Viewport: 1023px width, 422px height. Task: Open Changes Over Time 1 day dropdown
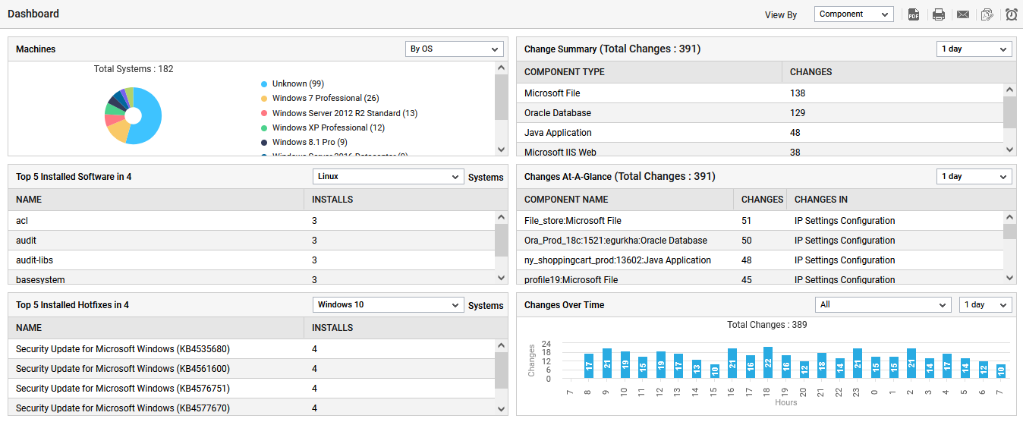tap(986, 304)
